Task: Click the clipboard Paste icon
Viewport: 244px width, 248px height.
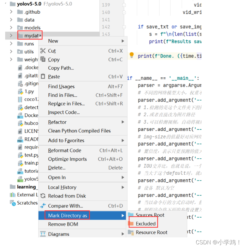Action: [x=43, y=76]
